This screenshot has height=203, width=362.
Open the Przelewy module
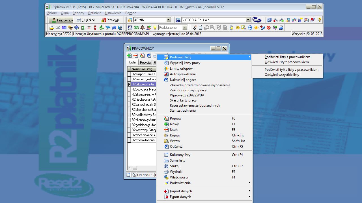click(x=110, y=20)
